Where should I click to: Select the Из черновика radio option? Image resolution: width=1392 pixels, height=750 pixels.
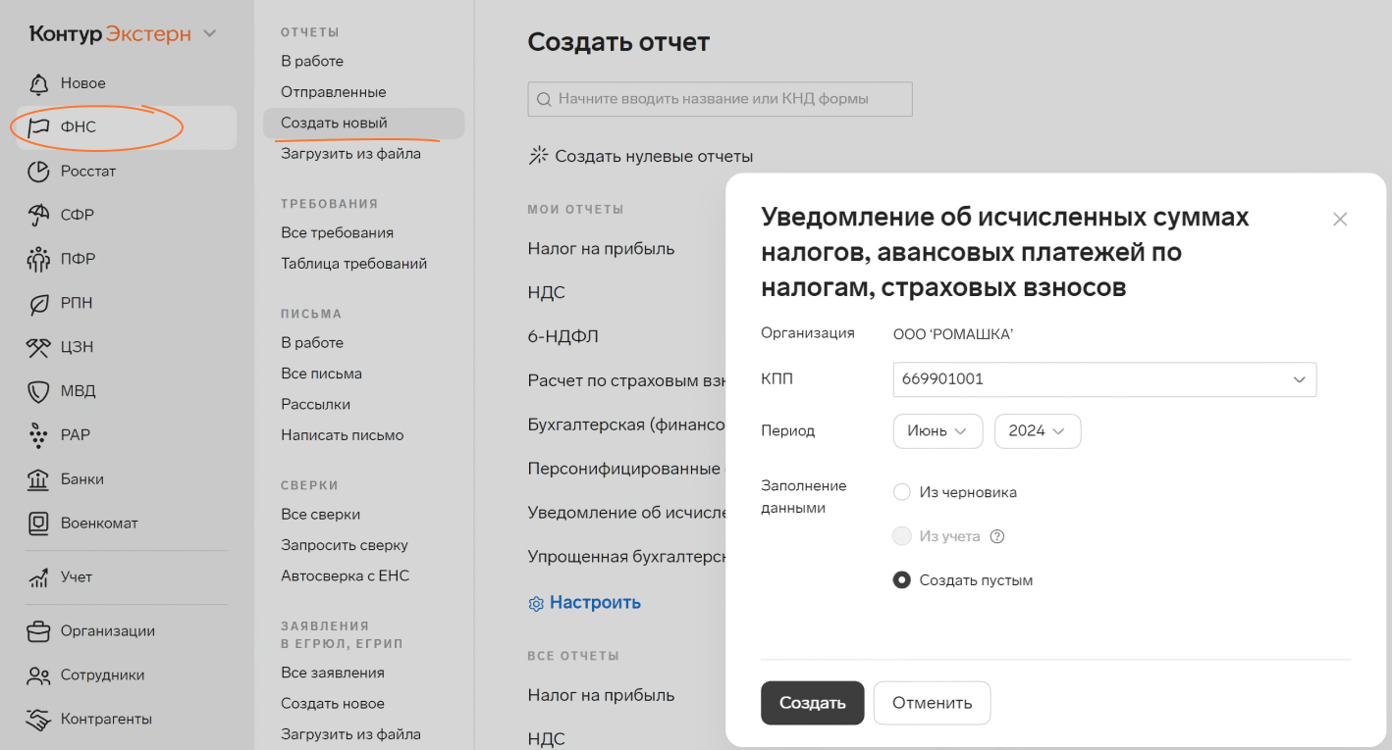tap(901, 492)
